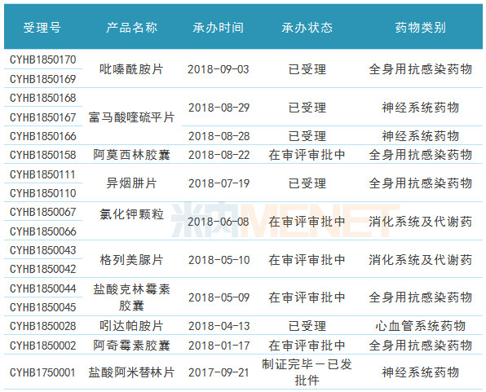Click the date 2018-07-19 cell

point(219,183)
